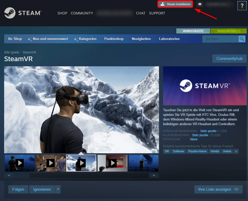This screenshot has width=248, height=201.
Task: Click the magnifying glass search icon
Action: (242, 39)
